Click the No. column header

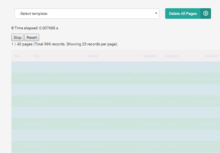click(18, 56)
